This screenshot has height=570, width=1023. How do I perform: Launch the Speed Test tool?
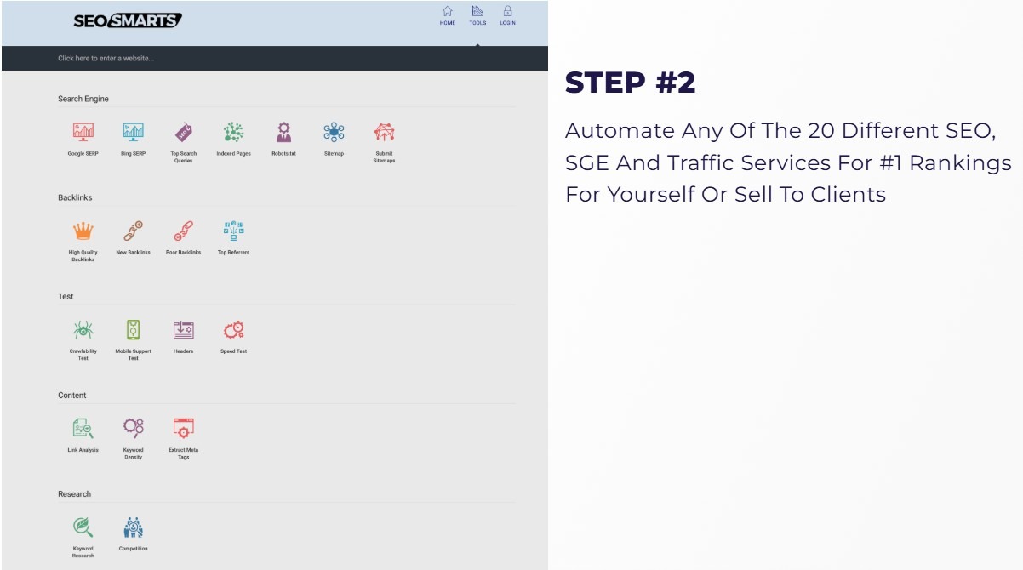(233, 329)
